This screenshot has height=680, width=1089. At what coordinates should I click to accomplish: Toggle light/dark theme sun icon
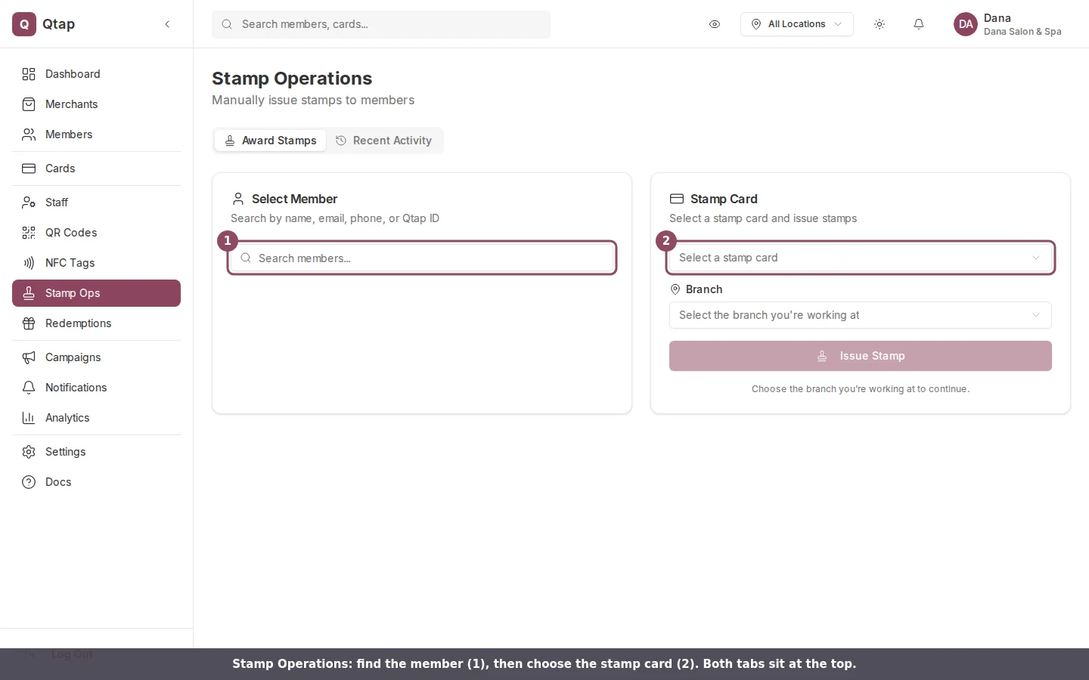coord(880,24)
